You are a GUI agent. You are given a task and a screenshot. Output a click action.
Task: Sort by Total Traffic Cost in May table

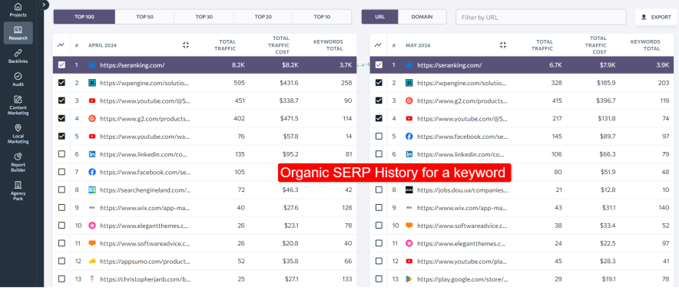(596, 45)
